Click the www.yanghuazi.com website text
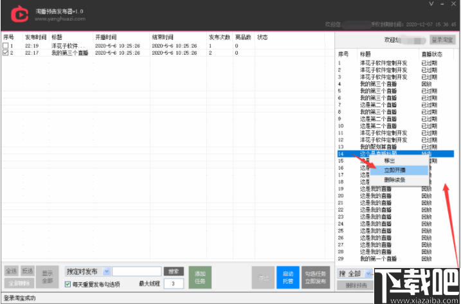 click(60, 19)
